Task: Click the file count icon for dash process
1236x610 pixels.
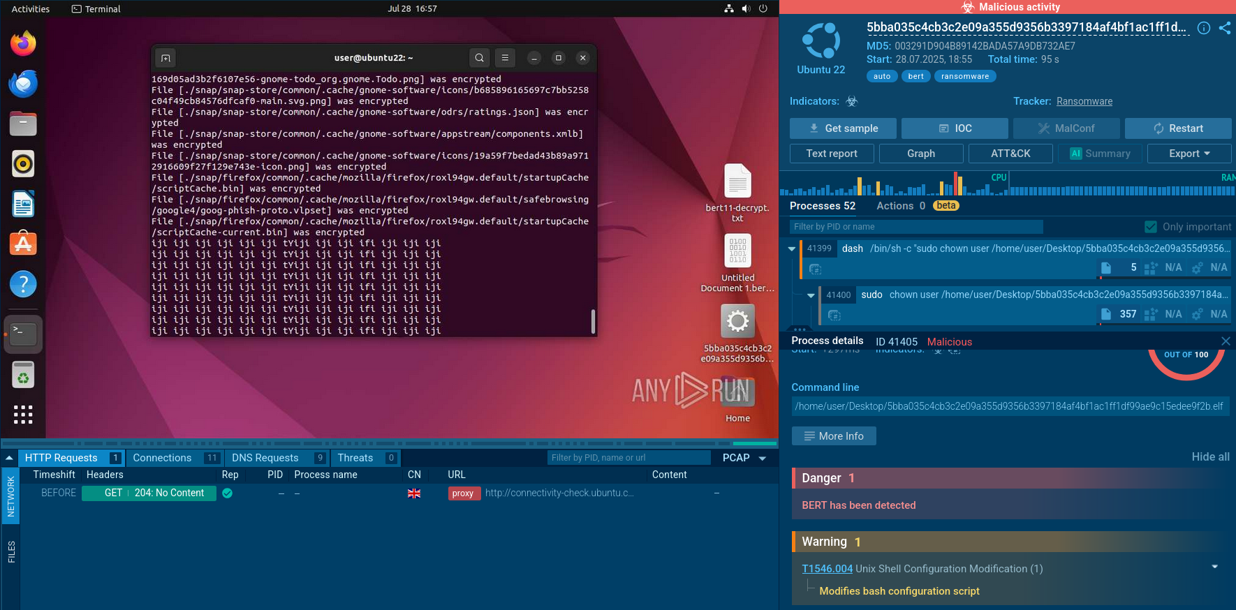Action: coord(1106,267)
